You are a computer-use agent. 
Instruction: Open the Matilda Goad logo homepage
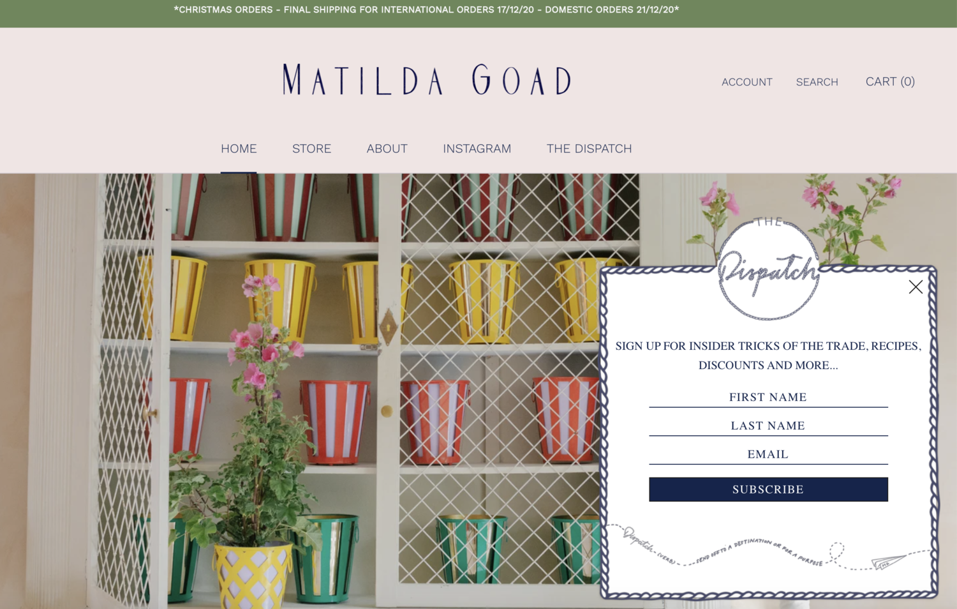[427, 80]
